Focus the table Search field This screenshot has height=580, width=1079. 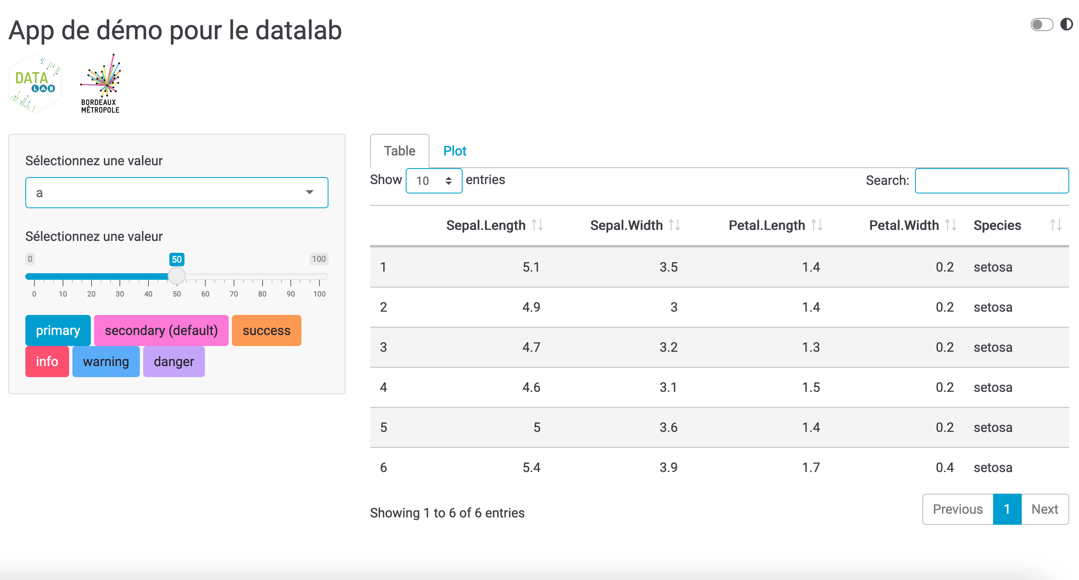991,180
